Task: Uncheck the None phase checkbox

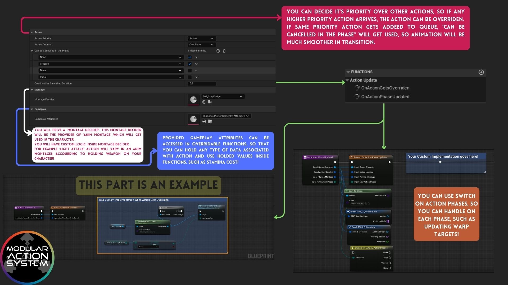Action: pyautogui.click(x=189, y=57)
